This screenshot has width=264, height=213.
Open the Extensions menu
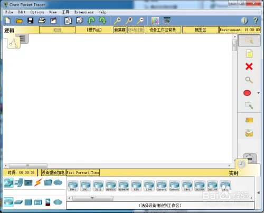(84, 12)
